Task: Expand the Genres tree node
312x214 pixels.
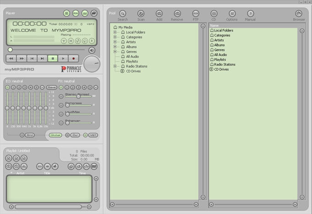Action: [x=115, y=51]
